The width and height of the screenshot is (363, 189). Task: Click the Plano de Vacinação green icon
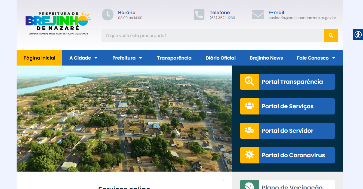[x=250, y=185]
